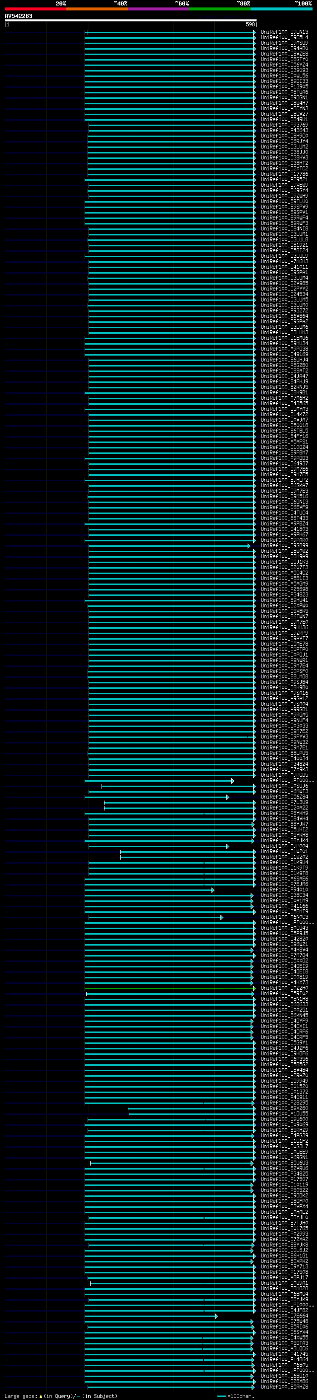
Task: Select the UniRef100_P93272 label
Action: click(284, 310)
